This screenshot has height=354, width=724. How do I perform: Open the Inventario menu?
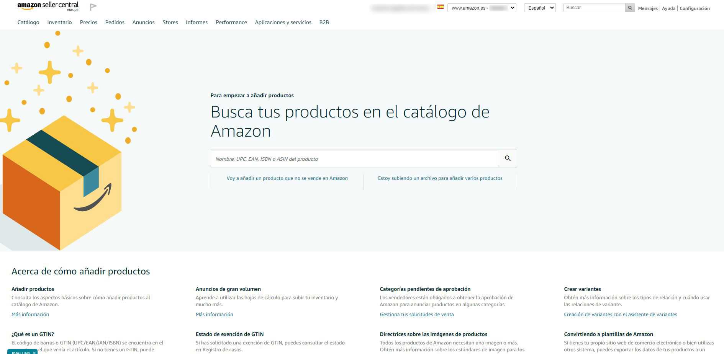point(59,22)
